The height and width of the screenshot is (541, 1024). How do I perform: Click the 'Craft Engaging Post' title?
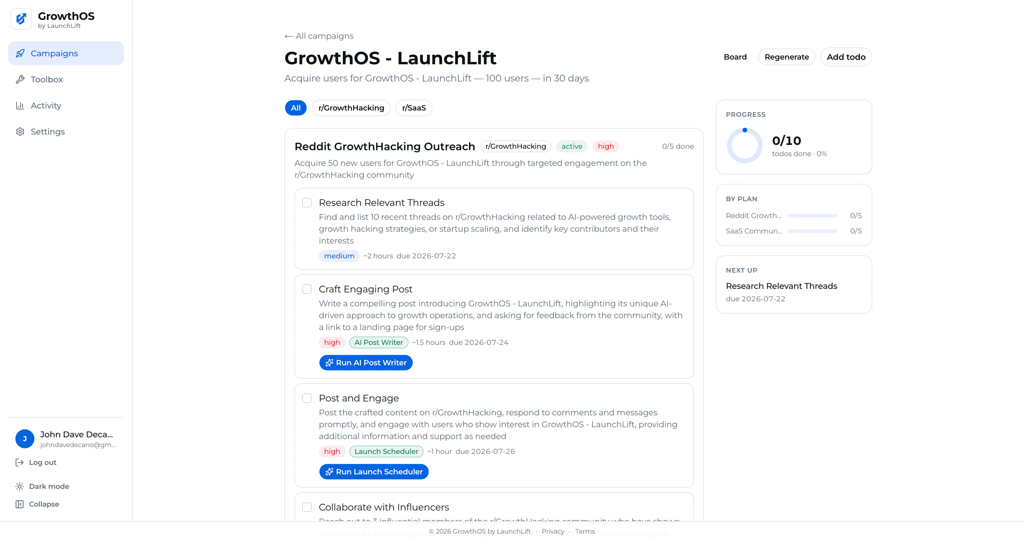(365, 289)
